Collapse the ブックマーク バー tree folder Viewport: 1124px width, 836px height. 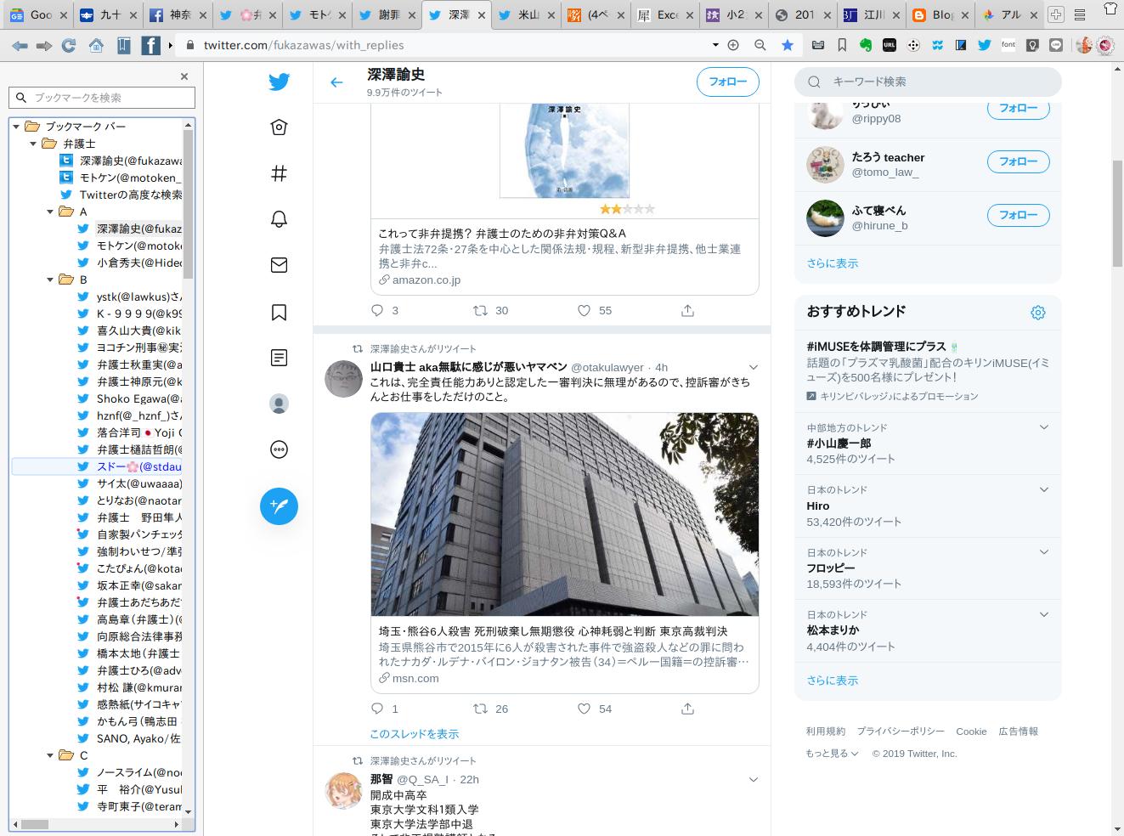tap(15, 127)
